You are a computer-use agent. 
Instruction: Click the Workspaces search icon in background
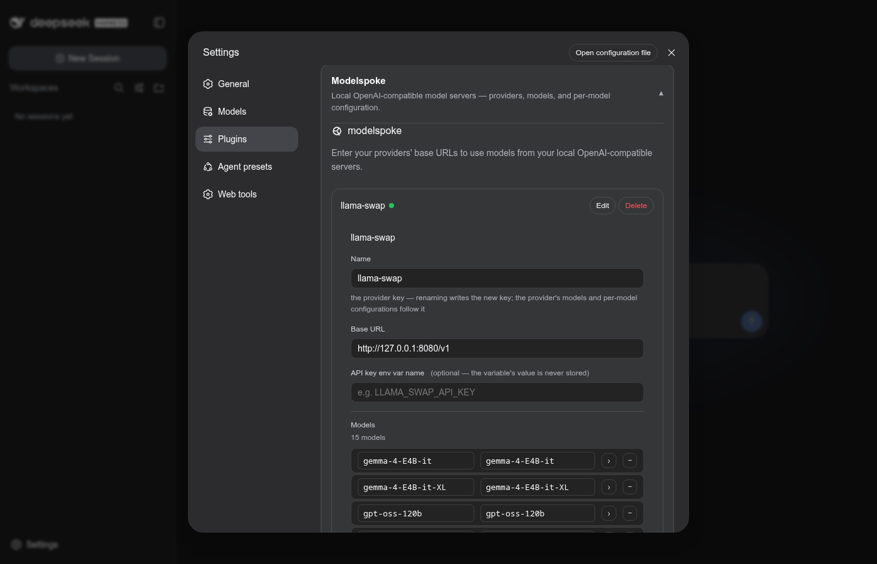point(119,88)
